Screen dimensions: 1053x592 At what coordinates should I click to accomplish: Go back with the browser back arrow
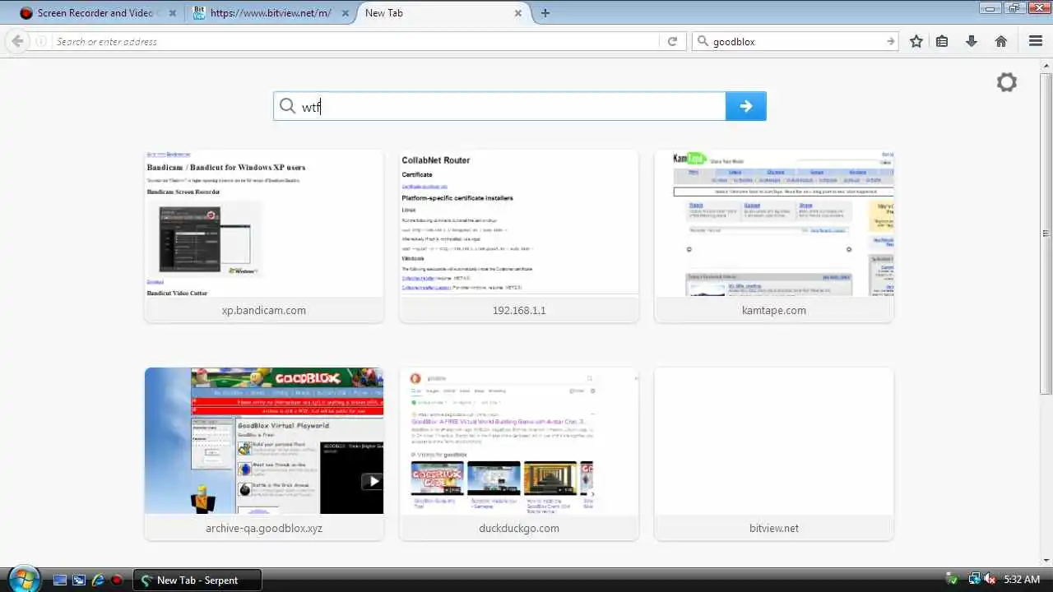point(17,41)
